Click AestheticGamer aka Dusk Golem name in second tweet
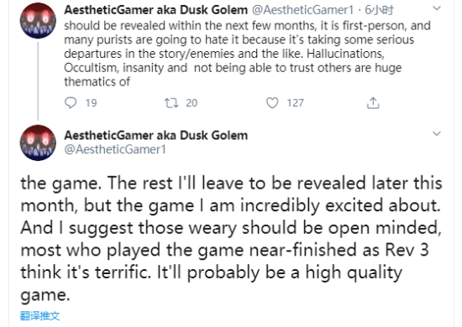Viewport: 462px width, 327px height. click(x=156, y=135)
